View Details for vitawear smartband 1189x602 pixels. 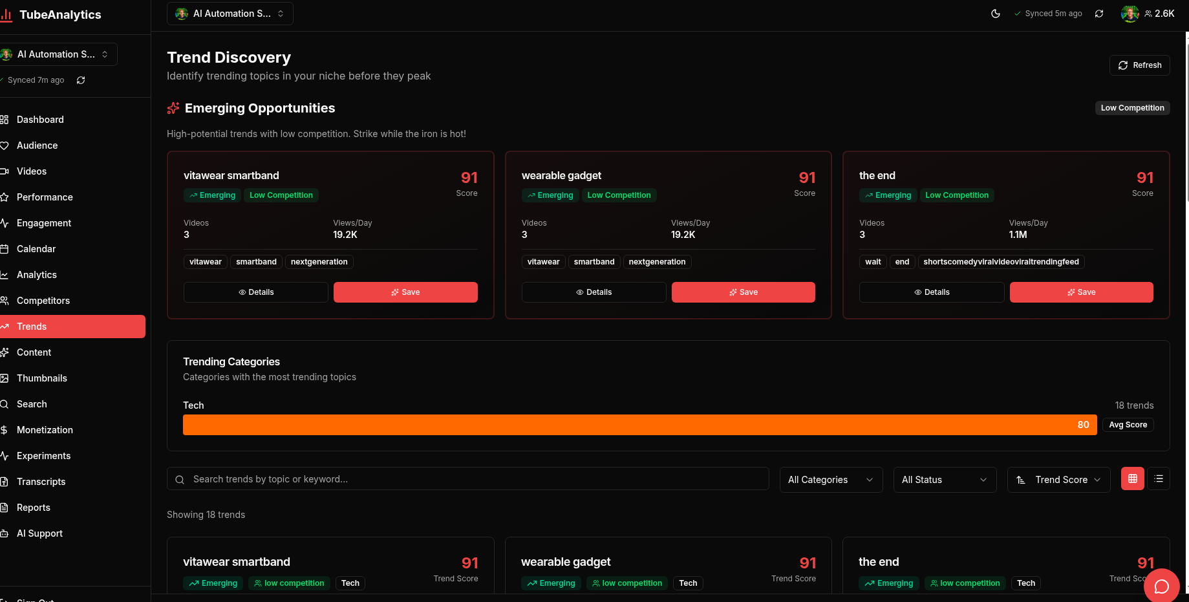tap(255, 292)
